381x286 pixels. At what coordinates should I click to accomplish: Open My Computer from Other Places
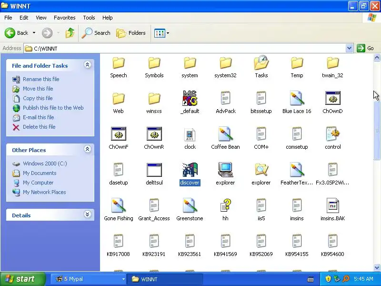(x=38, y=183)
